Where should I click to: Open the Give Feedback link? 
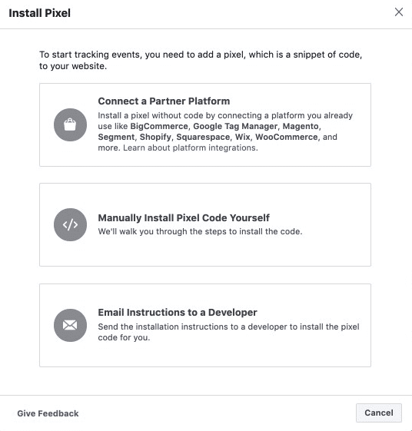pyautogui.click(x=48, y=413)
